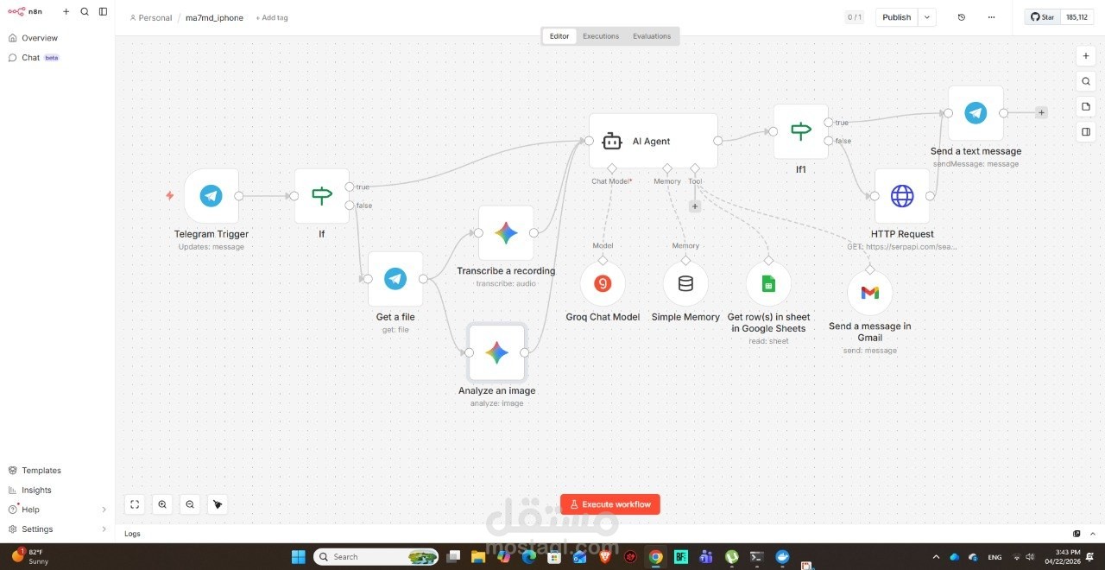
Task: Create new item with sidebar plus
Action: click(66, 12)
